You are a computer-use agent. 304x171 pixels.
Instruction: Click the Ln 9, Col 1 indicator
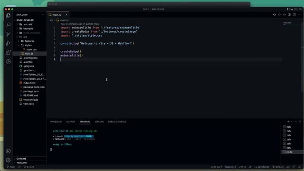coord(217,167)
